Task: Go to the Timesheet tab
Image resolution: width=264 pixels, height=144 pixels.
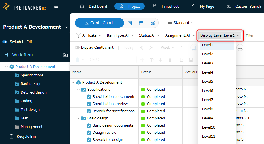Action: (166, 6)
